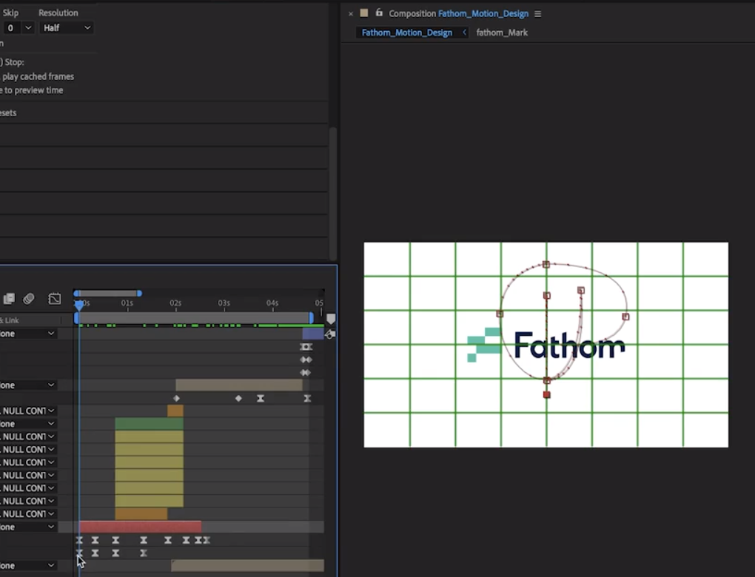The width and height of the screenshot is (755, 577).
Task: Click the tan label swatch beside the Composition title
Action: coord(364,13)
